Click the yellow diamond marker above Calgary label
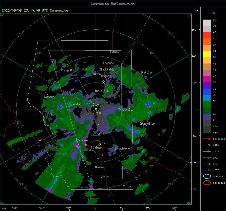 [x=99, y=145]
